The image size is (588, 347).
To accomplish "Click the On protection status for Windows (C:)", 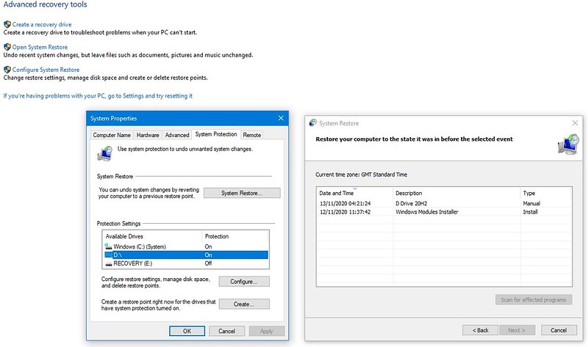I will (x=208, y=246).
